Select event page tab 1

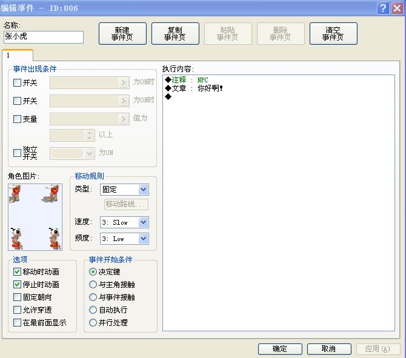pos(18,55)
